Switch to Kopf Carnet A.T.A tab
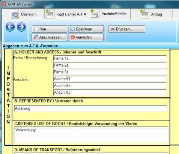The image size is (179, 154). tap(66, 14)
